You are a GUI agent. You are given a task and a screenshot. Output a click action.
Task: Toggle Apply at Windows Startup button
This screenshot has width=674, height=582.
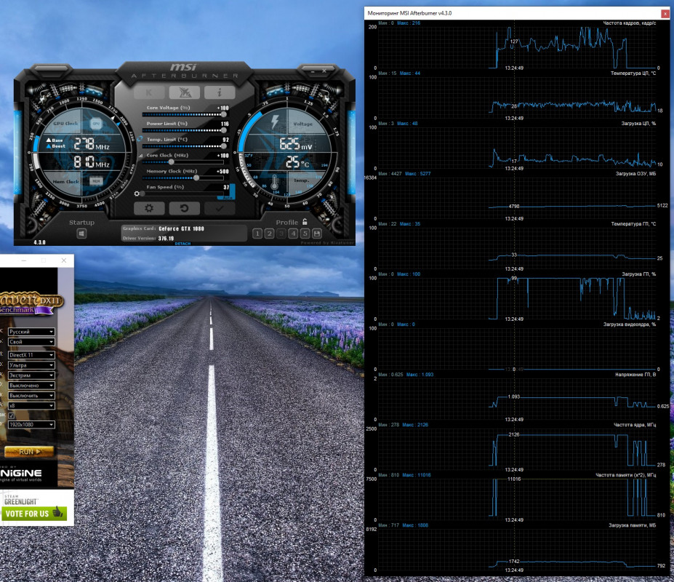coord(81,234)
